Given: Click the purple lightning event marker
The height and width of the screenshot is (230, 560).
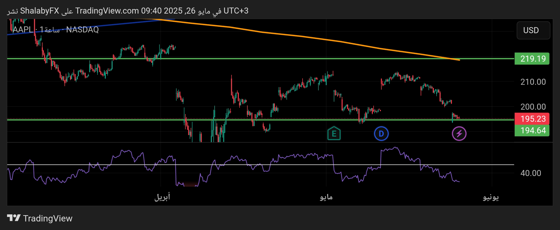Looking at the screenshot, I should coord(459,134).
